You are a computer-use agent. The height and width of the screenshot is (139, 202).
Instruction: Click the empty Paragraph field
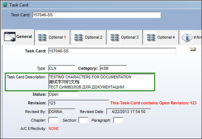pos(118,120)
